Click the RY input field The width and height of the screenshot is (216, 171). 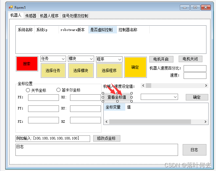pyautogui.click(x=85, y=109)
